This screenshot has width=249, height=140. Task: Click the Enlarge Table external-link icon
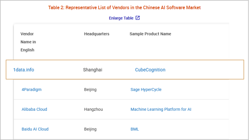(137, 18)
